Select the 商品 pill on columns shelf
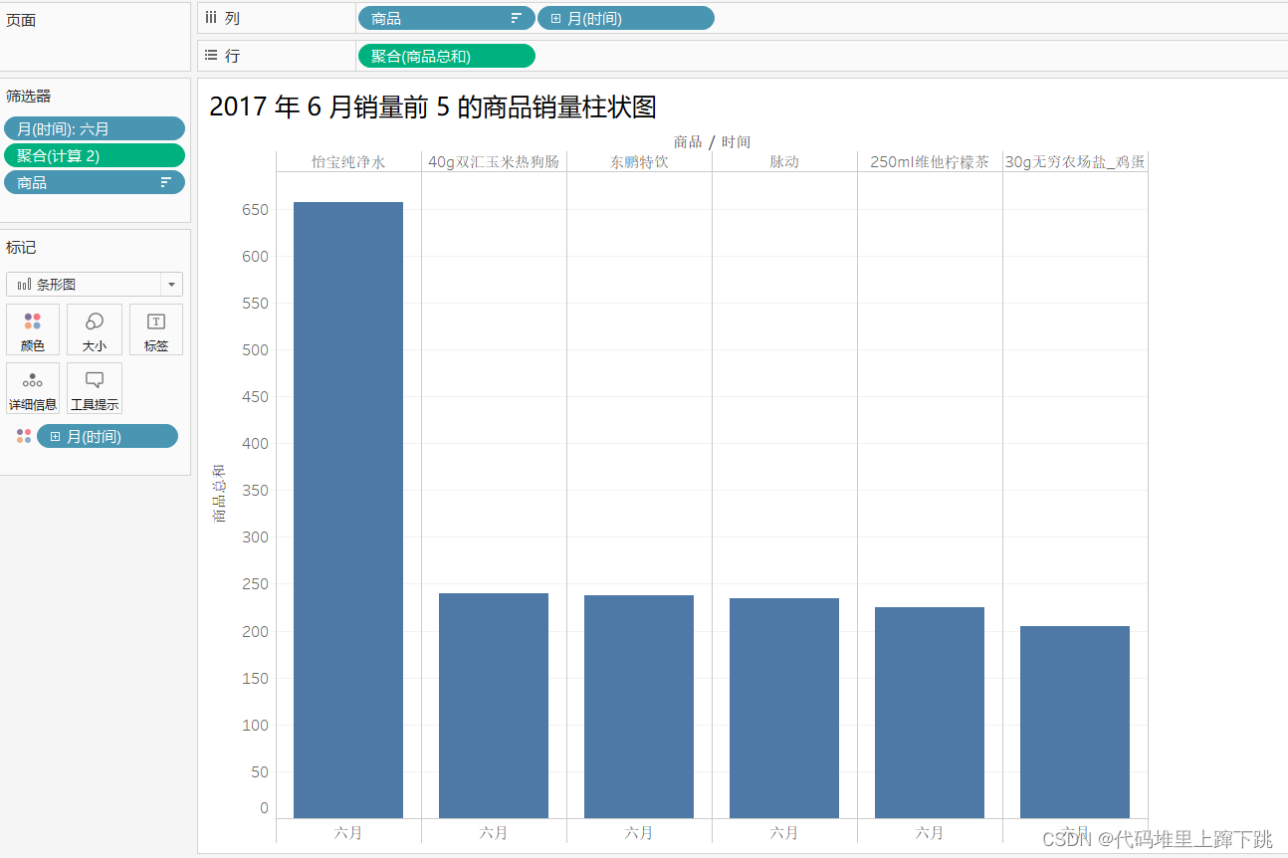The width and height of the screenshot is (1288, 858). (446, 18)
